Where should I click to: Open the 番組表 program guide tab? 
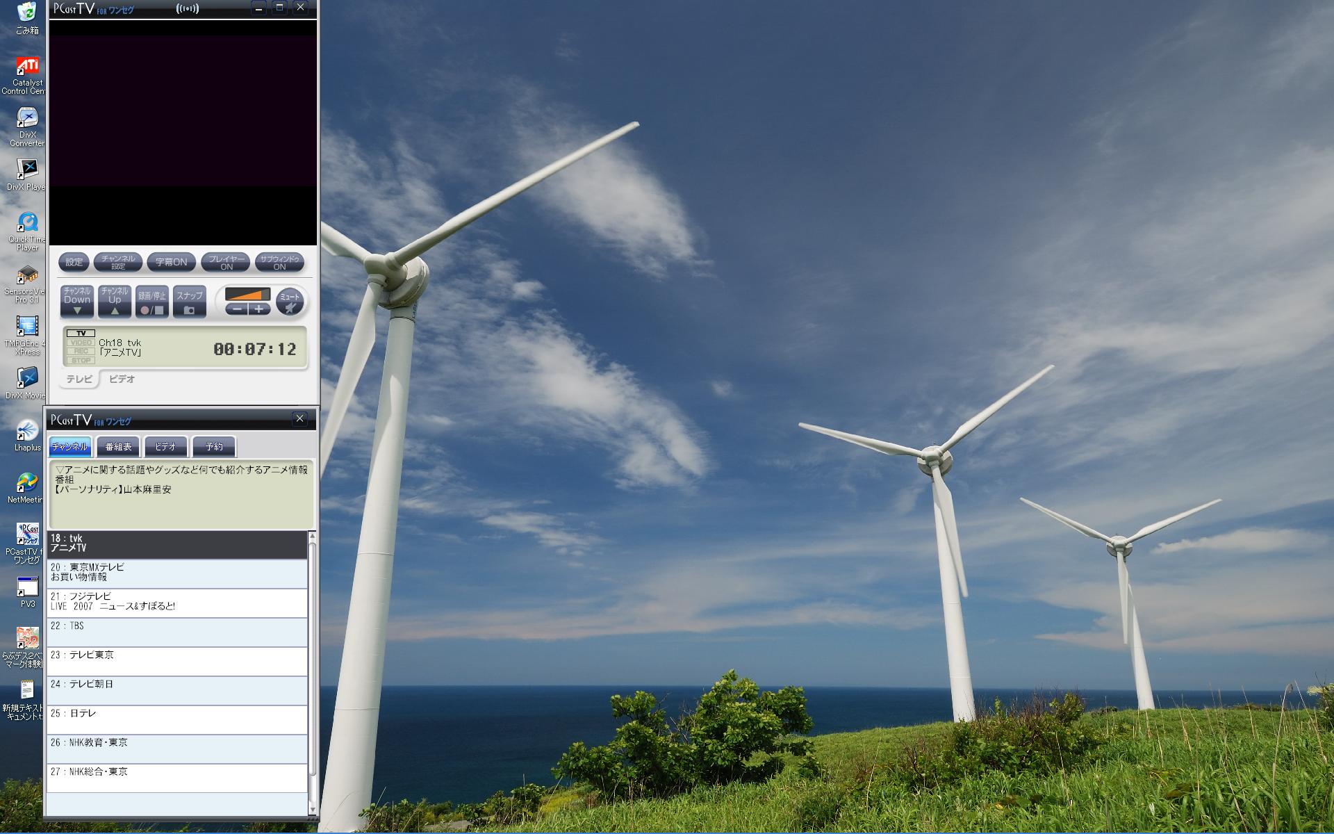click(118, 446)
